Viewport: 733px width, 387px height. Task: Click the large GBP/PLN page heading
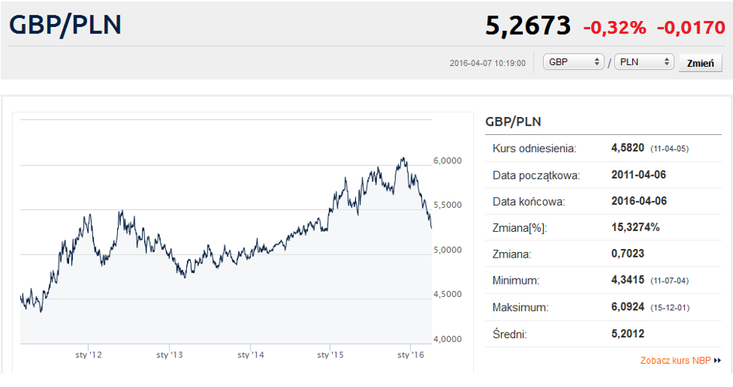tap(65, 24)
